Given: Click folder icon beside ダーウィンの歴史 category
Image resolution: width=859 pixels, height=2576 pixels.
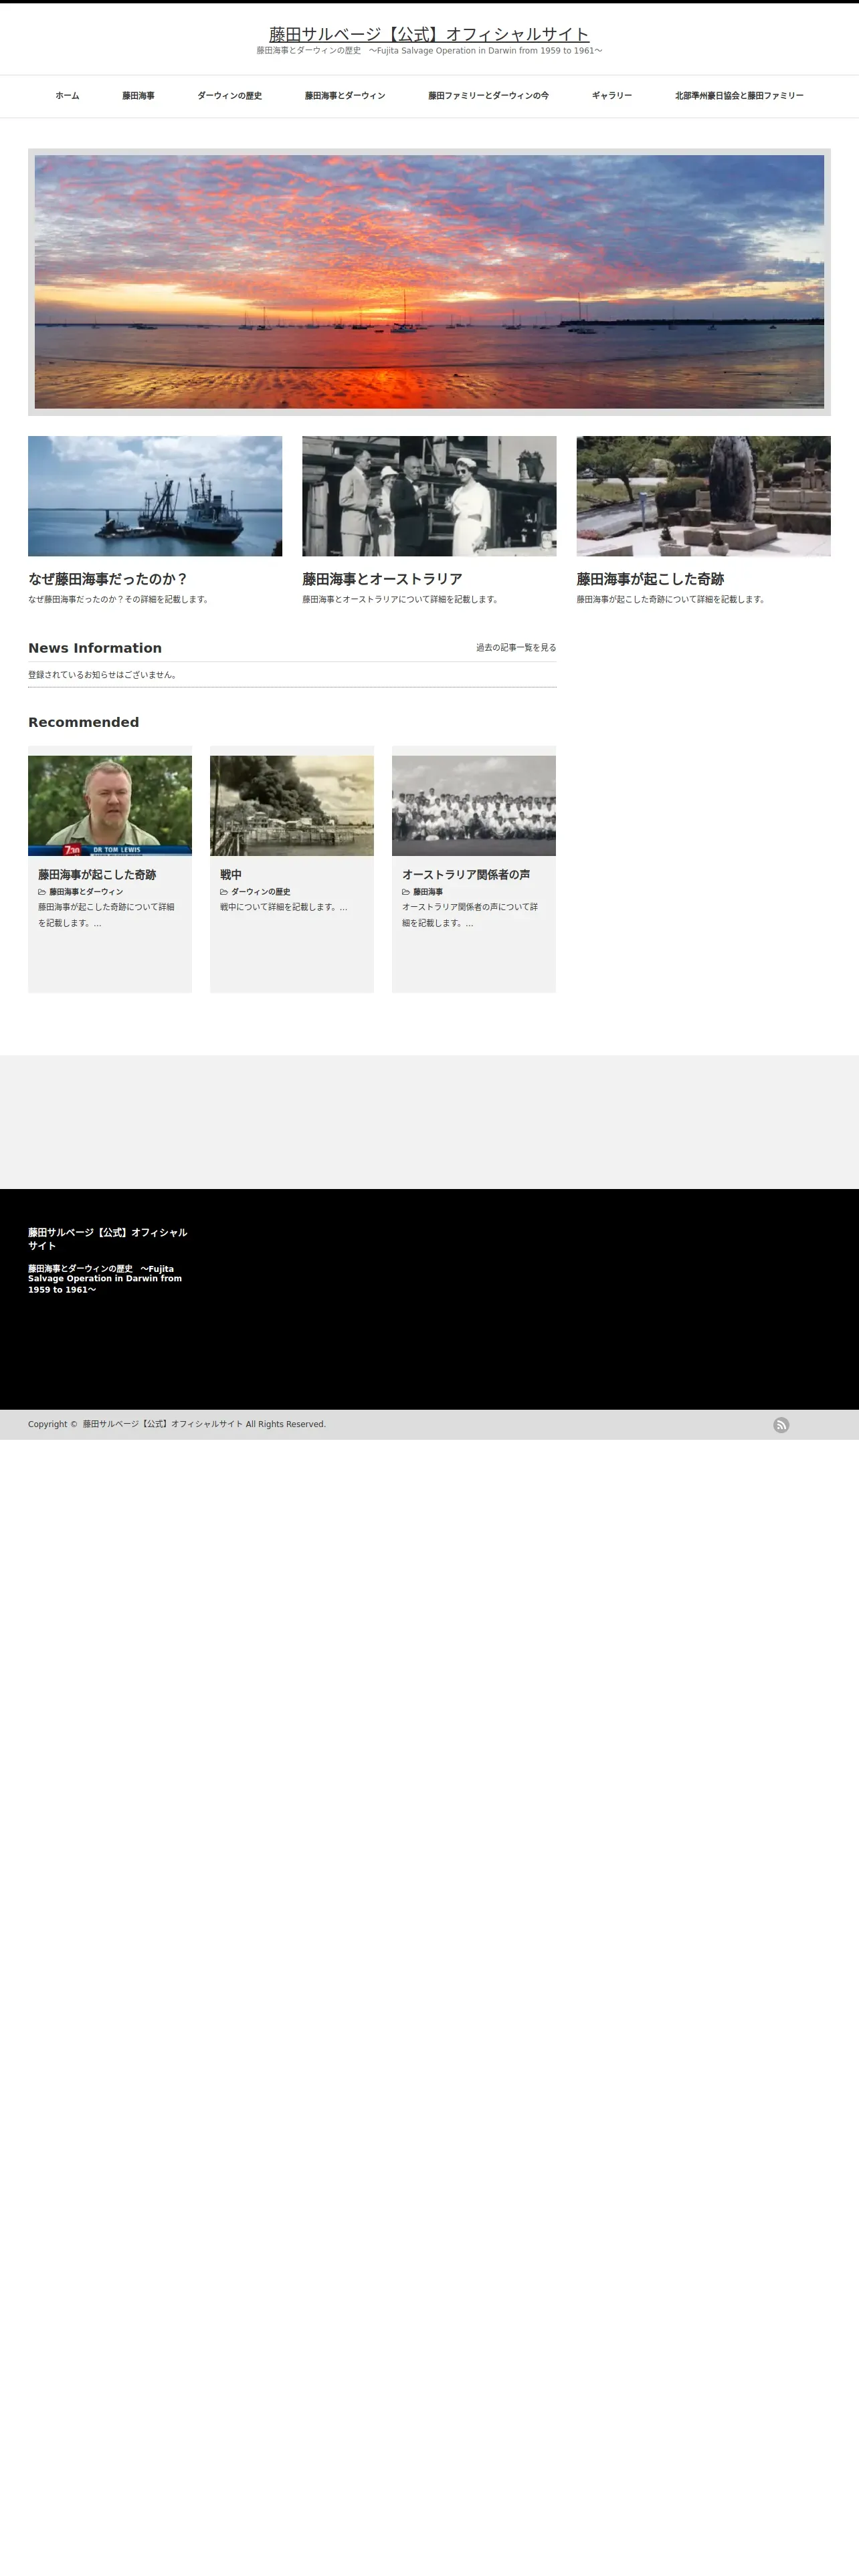Looking at the screenshot, I should [x=224, y=892].
